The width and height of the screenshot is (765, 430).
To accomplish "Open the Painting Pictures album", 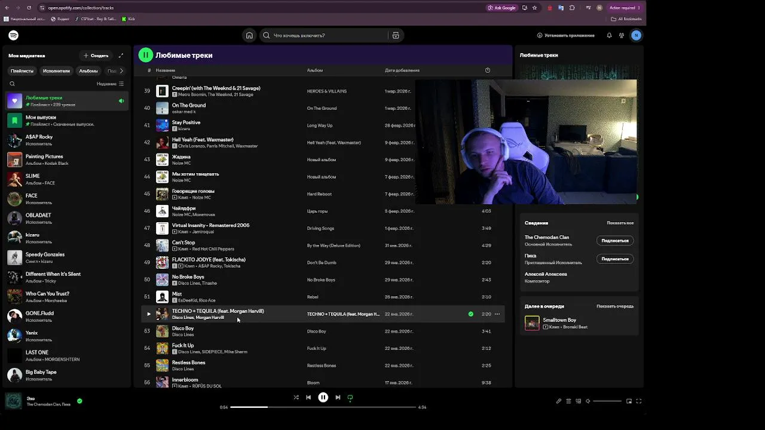I will click(x=68, y=160).
